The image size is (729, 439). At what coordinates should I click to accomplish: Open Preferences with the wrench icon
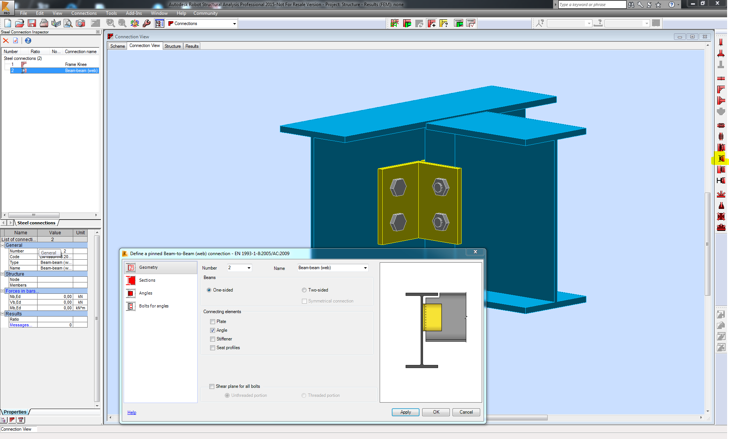click(147, 23)
